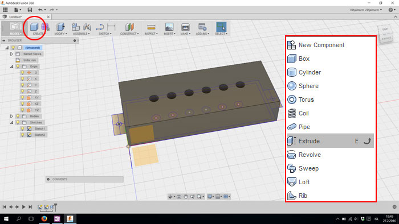Viewport: 399px width, 224px height.
Task: Toggle visibility bulb of Bodies folder
Action: (x=18, y=116)
